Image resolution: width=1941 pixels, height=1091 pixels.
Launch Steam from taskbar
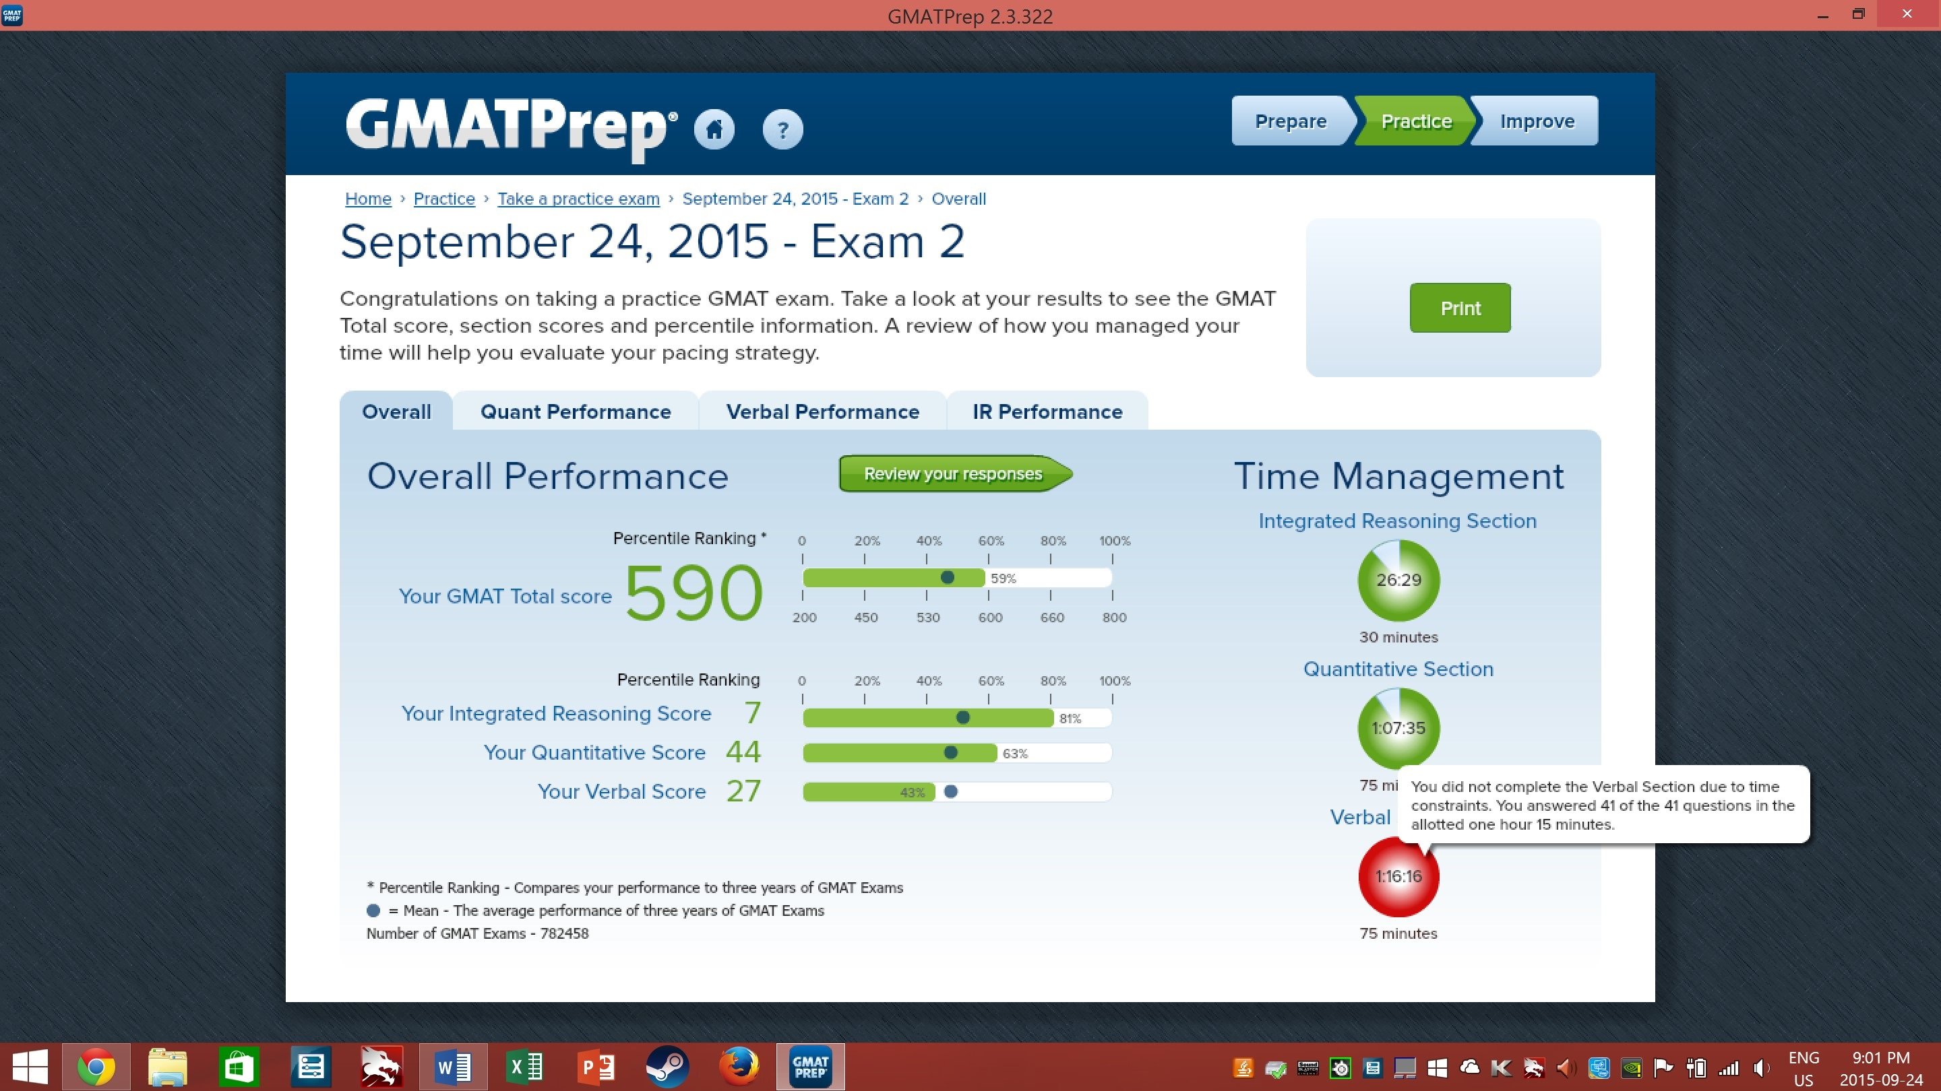667,1067
